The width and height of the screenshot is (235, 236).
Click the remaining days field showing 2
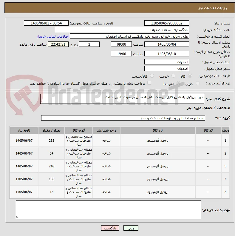coord(89,44)
